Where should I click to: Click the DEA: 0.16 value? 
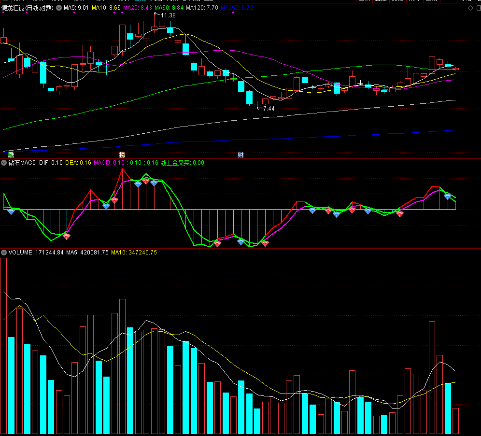(78, 163)
